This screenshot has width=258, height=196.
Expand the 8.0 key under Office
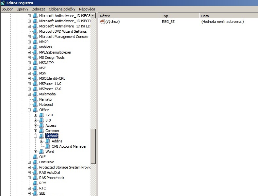pos(35,121)
